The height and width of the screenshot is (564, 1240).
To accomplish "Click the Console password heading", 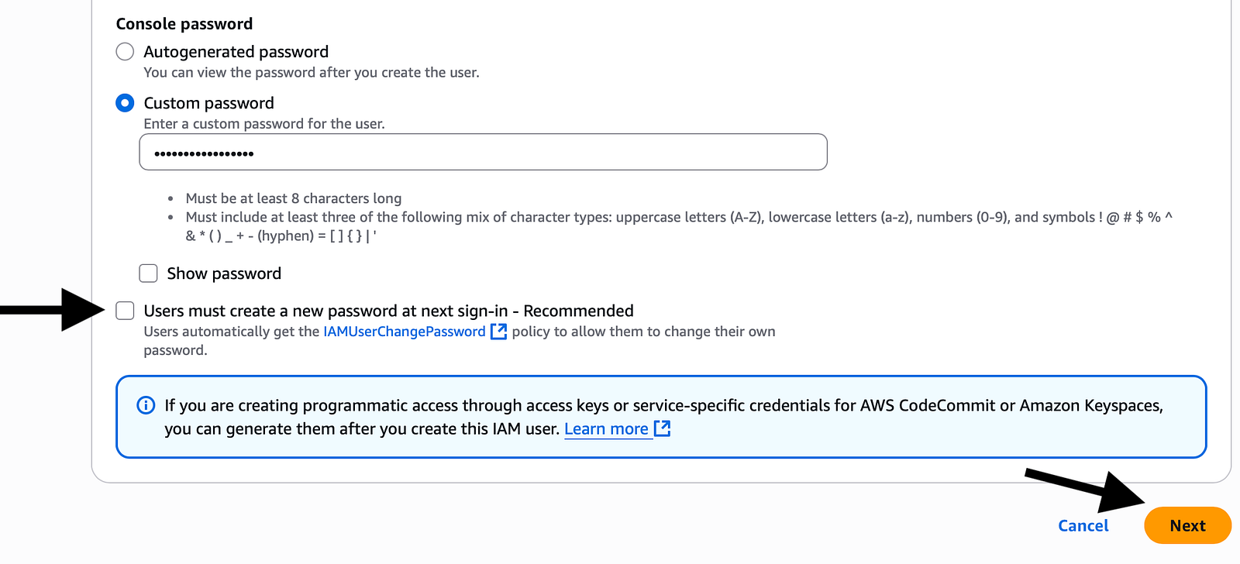I will (x=184, y=24).
